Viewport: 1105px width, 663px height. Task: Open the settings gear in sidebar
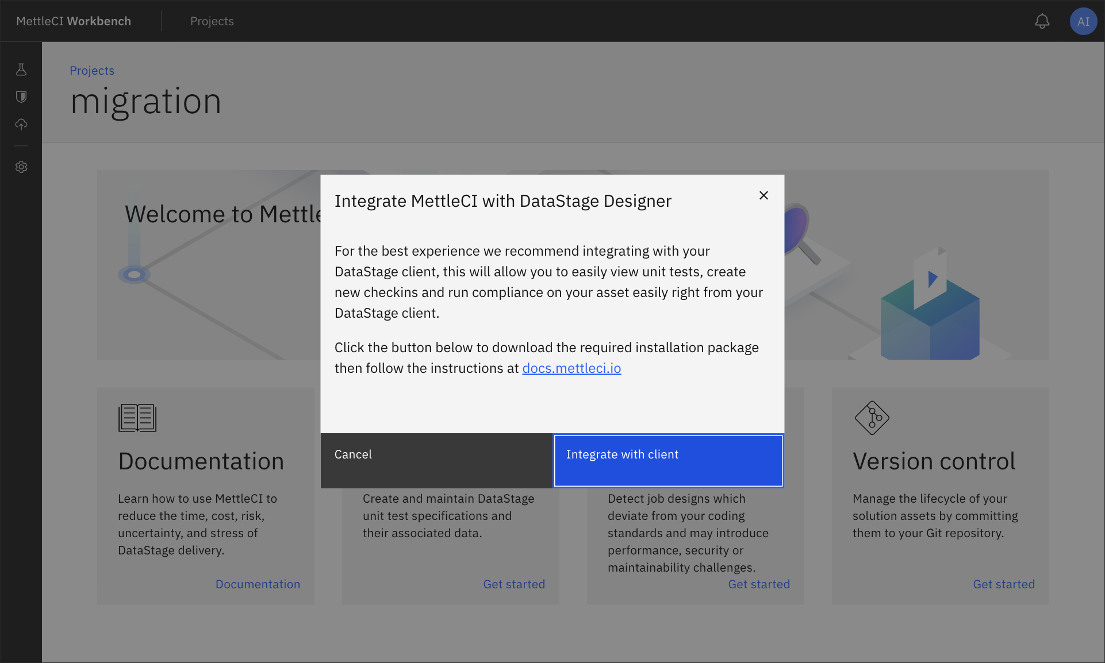point(21,167)
